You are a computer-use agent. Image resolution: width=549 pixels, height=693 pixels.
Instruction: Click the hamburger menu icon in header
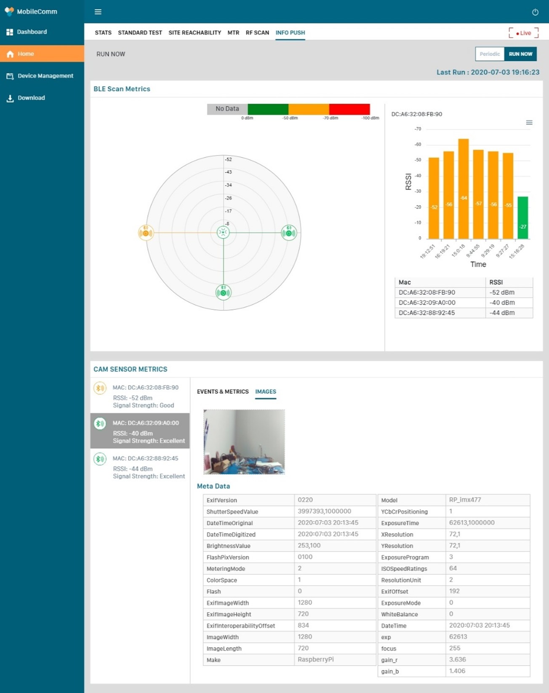(98, 12)
